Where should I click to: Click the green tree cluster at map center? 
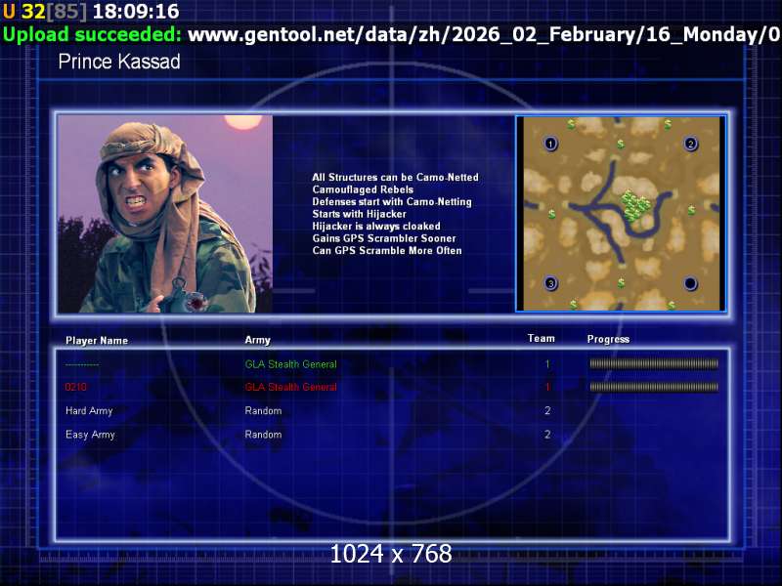pyautogui.click(x=633, y=204)
